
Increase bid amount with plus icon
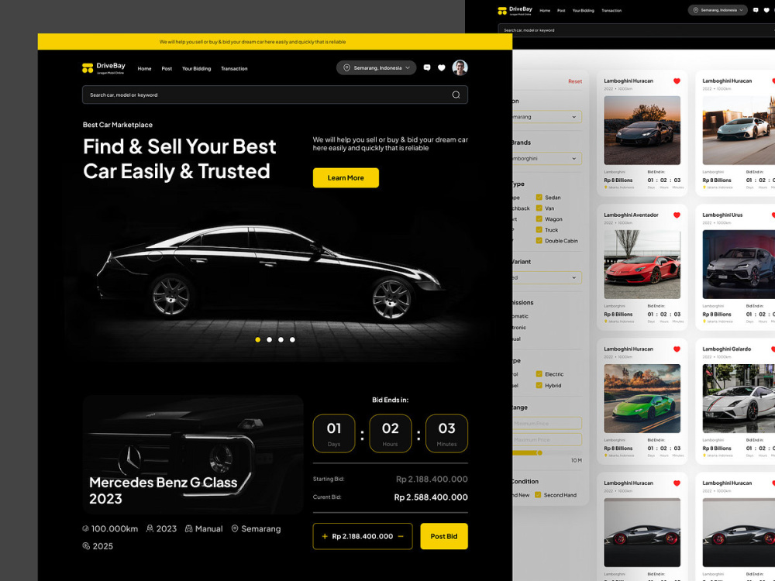[325, 536]
